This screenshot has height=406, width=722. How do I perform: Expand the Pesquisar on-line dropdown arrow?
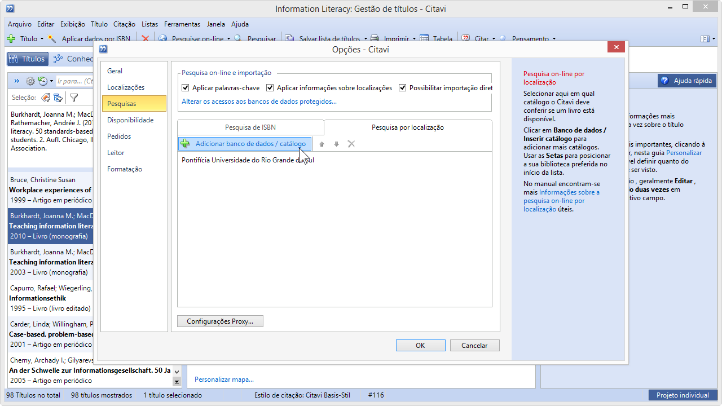click(x=228, y=39)
